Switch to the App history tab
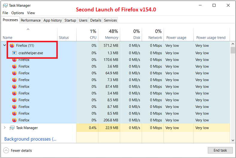The image size is (236, 158). coord(52,20)
